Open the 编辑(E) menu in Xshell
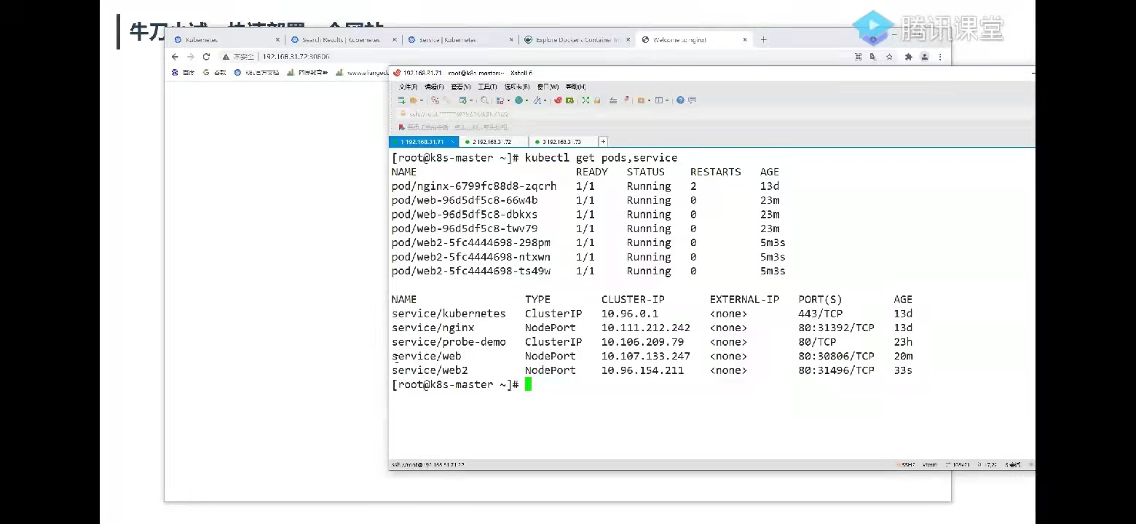The height and width of the screenshot is (524, 1136). tap(435, 87)
